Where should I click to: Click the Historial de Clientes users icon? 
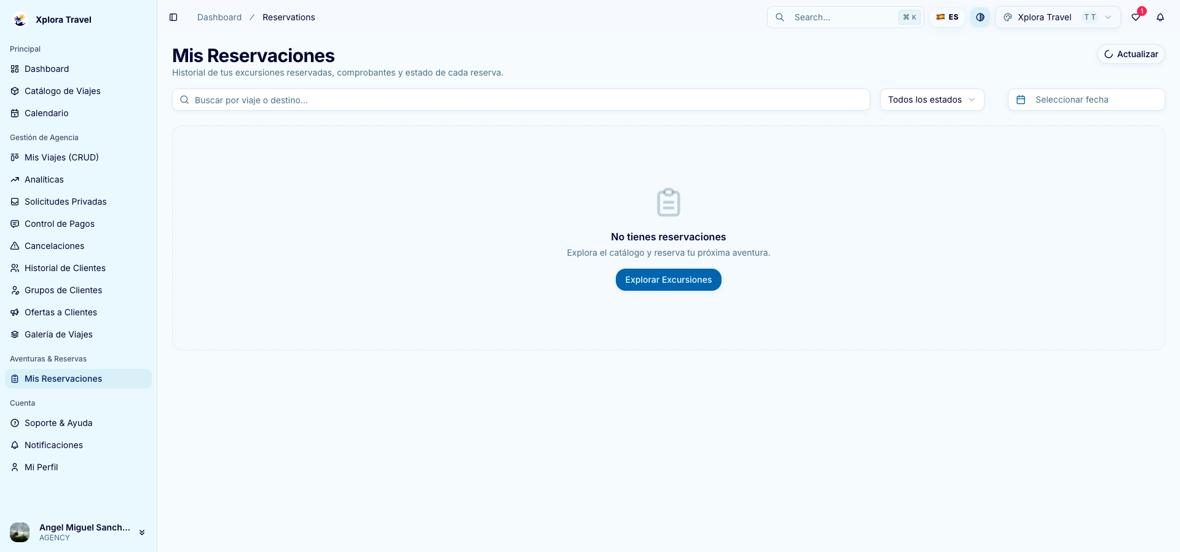point(15,268)
